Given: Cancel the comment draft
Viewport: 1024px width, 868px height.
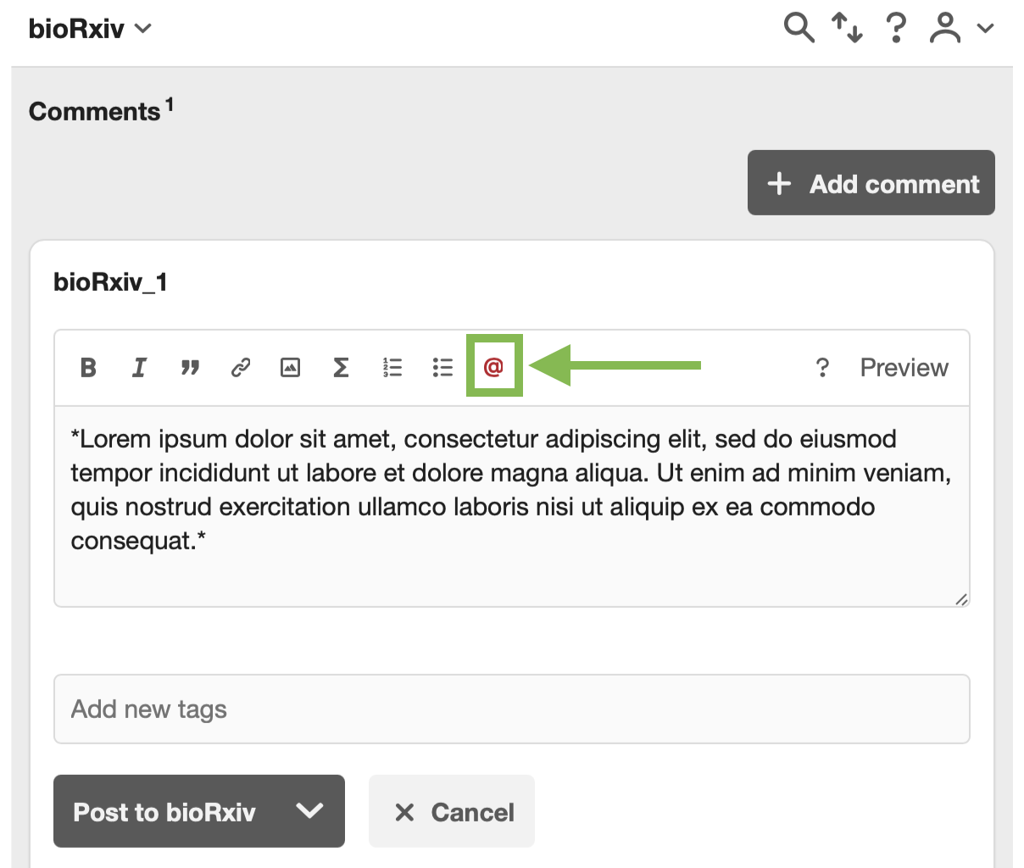Looking at the screenshot, I should [452, 811].
